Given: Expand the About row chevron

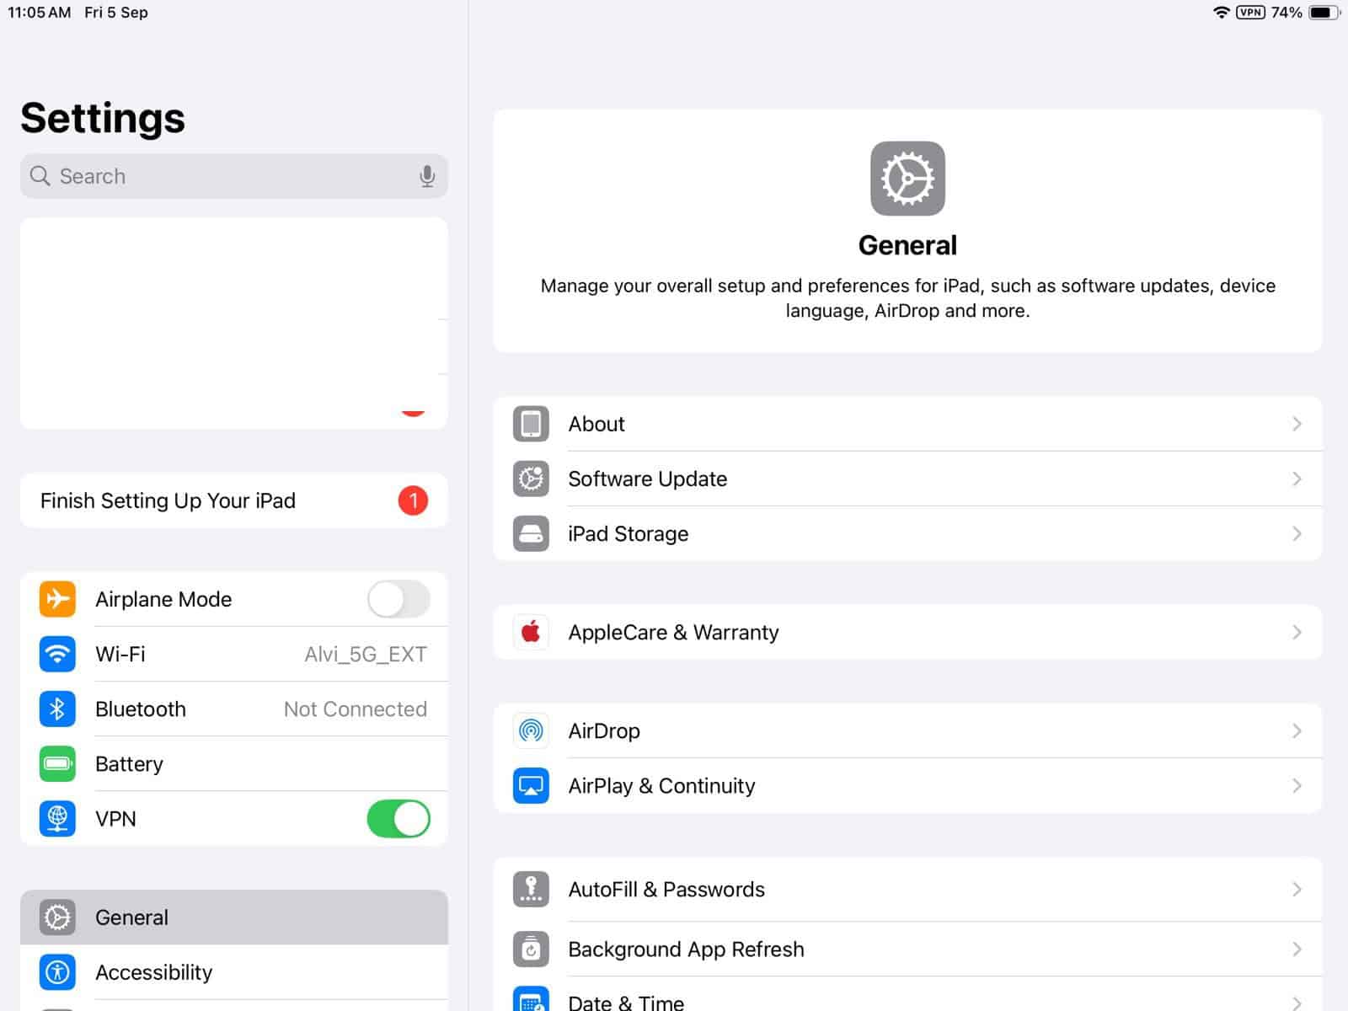Looking at the screenshot, I should [1296, 424].
